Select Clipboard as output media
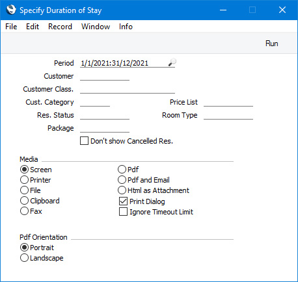The image size is (298, 282). pos(24,201)
